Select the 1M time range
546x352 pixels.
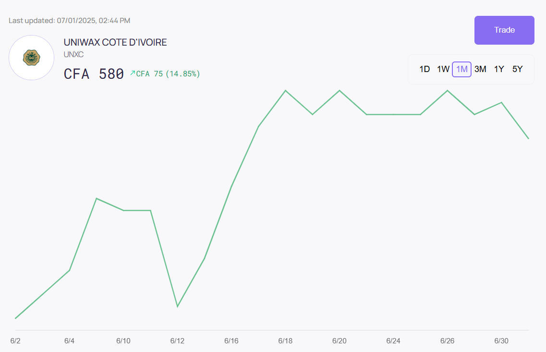461,69
